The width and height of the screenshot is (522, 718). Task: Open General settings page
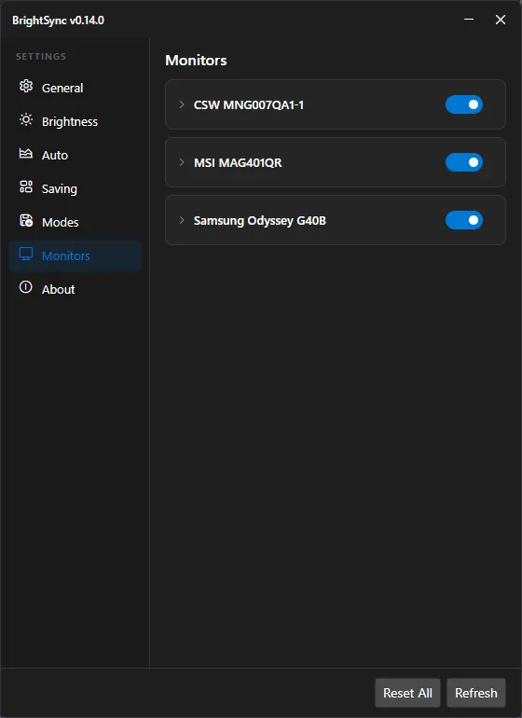76,88
